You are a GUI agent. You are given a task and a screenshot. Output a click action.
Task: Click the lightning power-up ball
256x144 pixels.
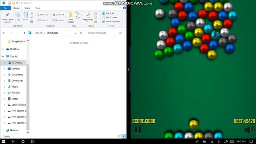point(216,35)
